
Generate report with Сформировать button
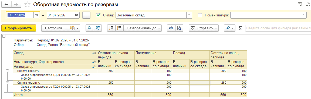coord(19,28)
